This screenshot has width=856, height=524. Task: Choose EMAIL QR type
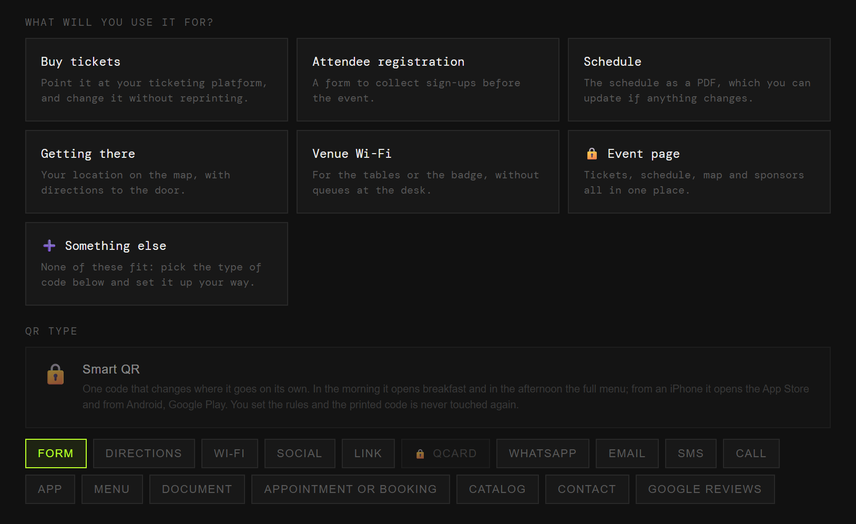(627, 454)
